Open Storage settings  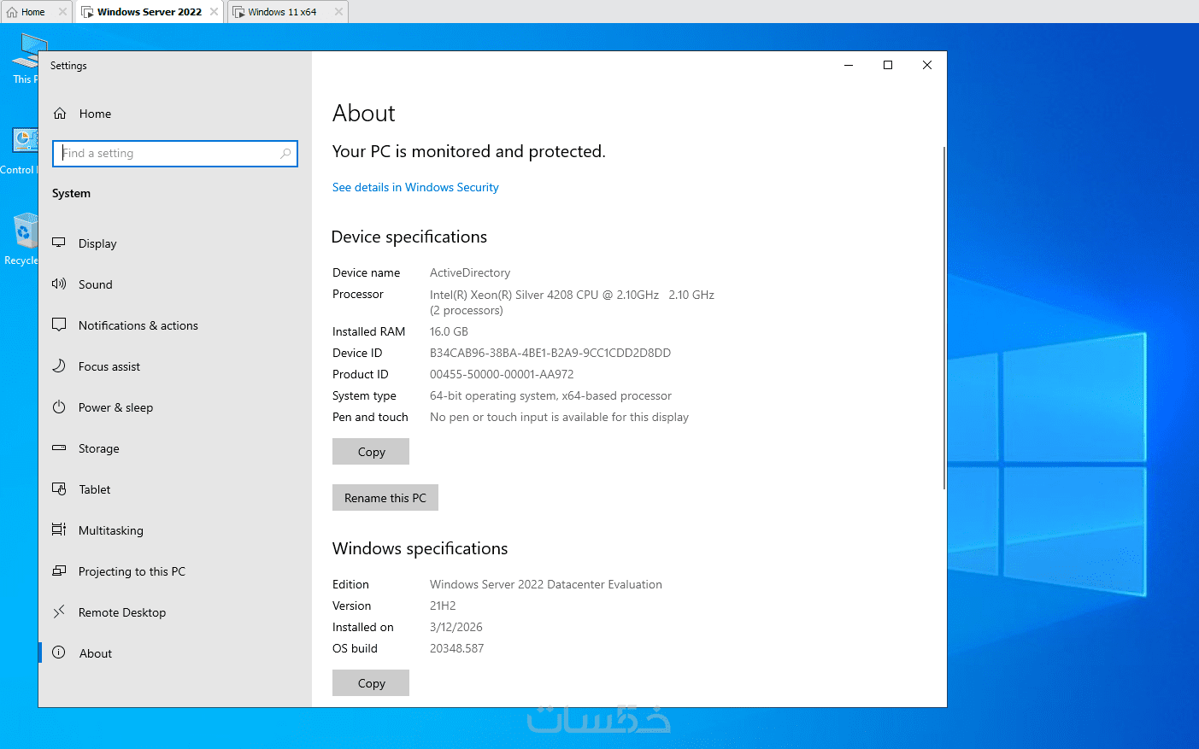175,448
